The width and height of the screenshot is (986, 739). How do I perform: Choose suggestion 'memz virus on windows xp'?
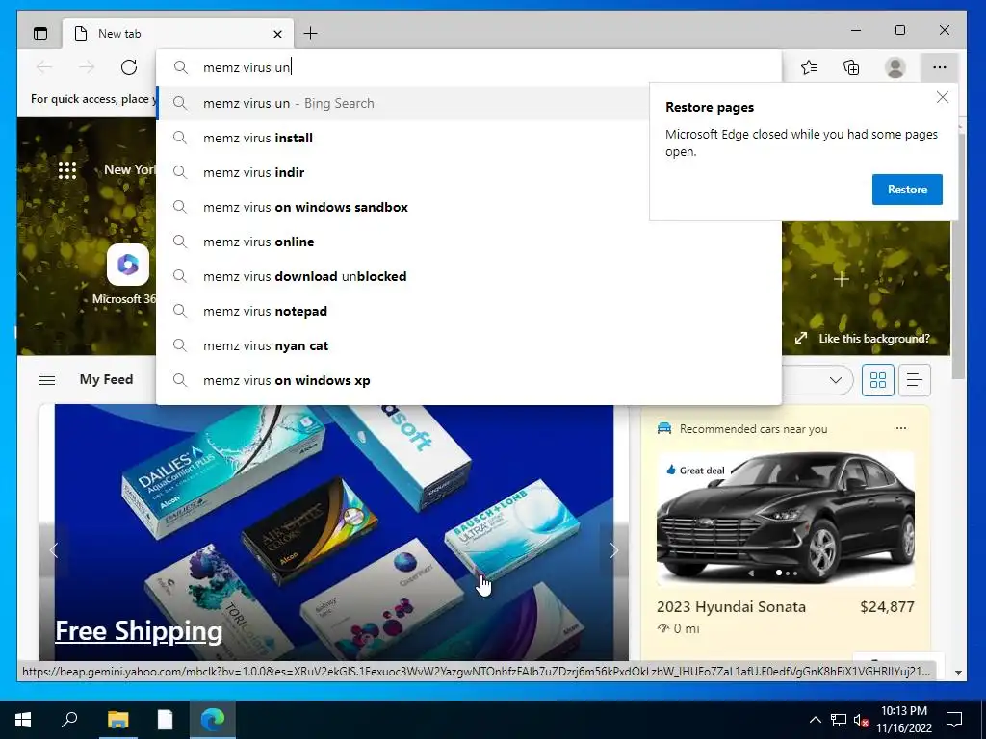pos(469,379)
